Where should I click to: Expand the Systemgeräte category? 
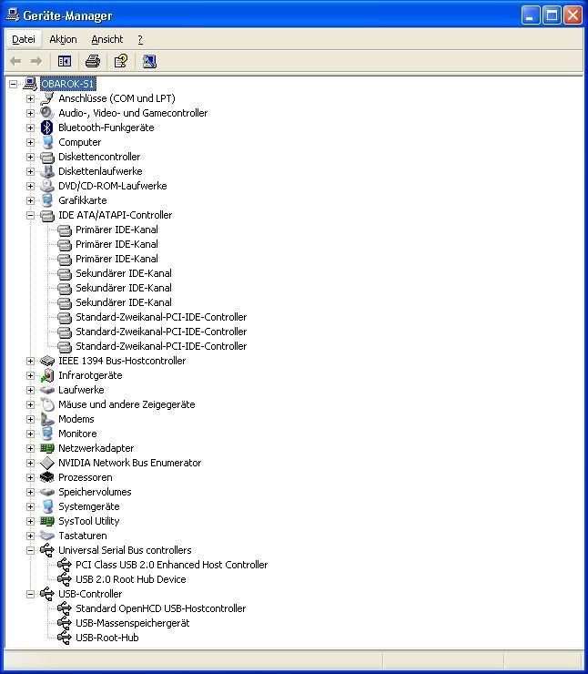(x=30, y=506)
